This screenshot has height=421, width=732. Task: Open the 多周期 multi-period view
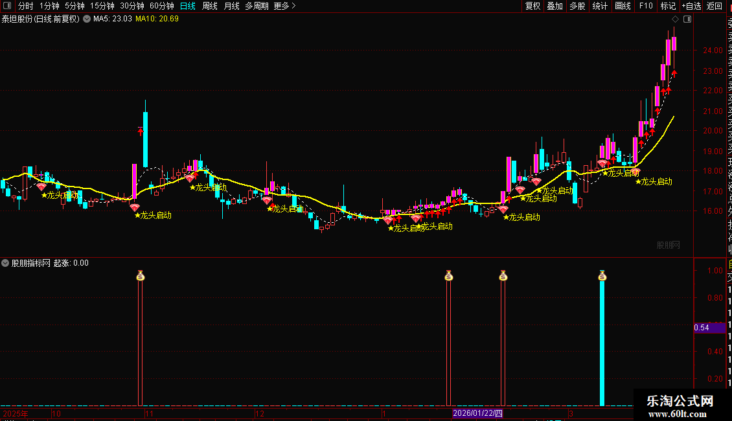[257, 6]
